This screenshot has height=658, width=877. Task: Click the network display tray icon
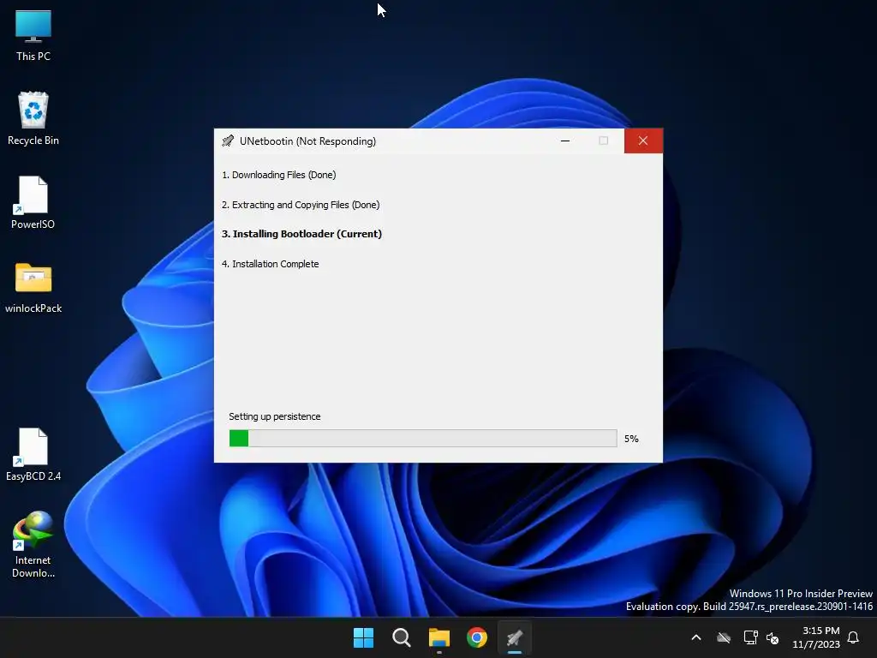[x=750, y=637]
